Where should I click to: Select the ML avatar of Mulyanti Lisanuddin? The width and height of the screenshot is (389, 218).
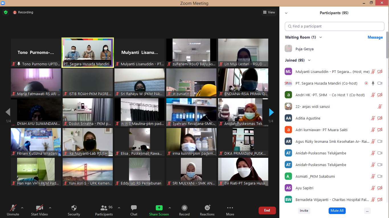(288, 72)
